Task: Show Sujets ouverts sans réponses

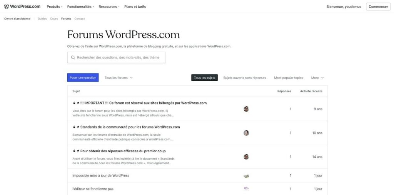Action: (x=245, y=78)
